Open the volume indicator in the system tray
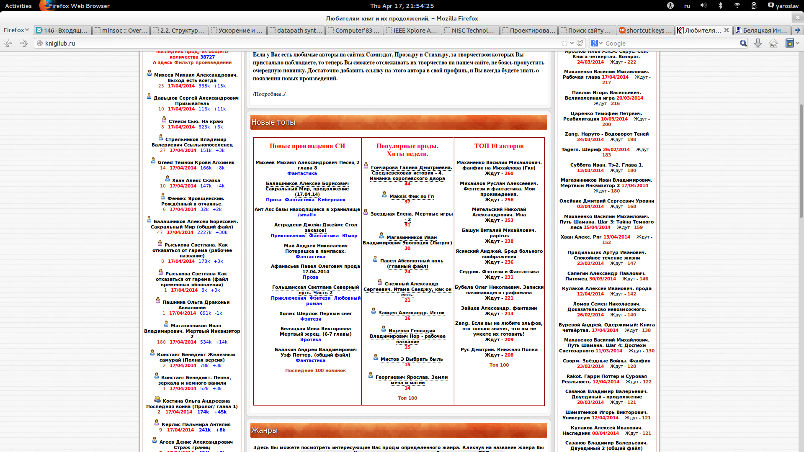 (x=703, y=5)
